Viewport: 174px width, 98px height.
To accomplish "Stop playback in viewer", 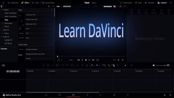I will pos(86,60).
